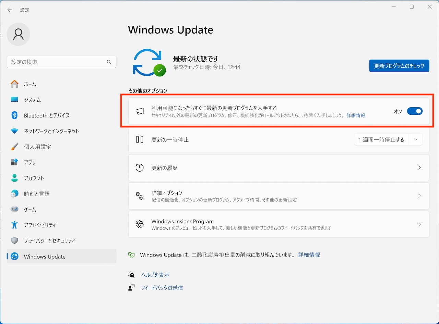Select システム in the sidebar
The height and width of the screenshot is (324, 439).
[x=62, y=100]
